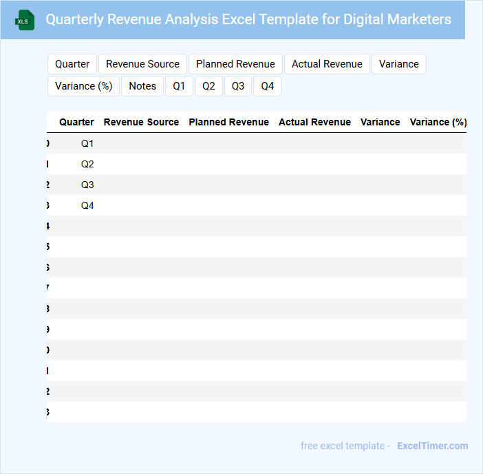483x474 pixels.
Task: Click the Q1 cell in the table
Action: point(87,143)
